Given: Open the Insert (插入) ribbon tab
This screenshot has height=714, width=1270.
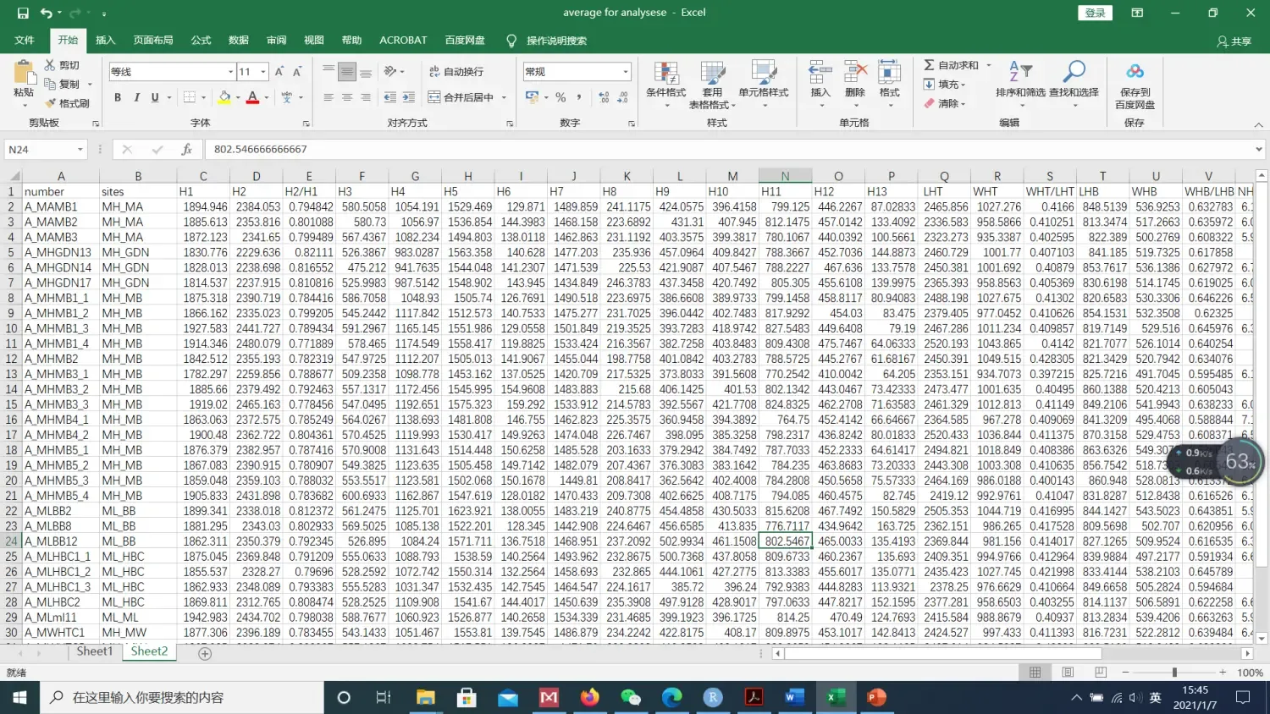Looking at the screenshot, I should pos(105,40).
